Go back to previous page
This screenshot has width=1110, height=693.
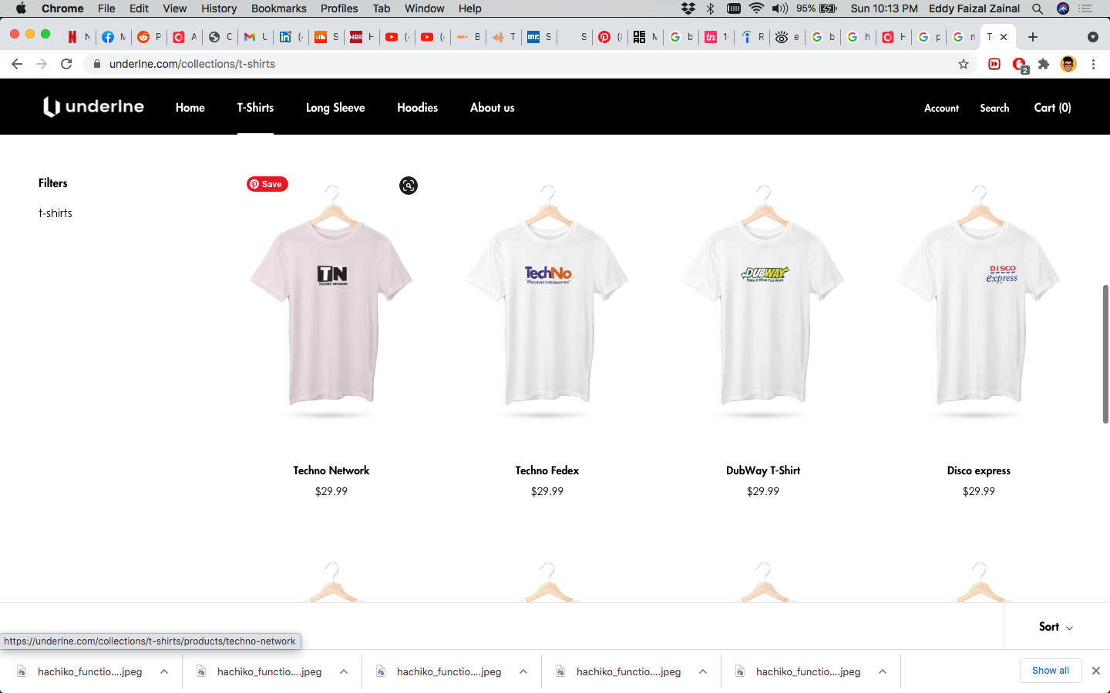(x=17, y=64)
